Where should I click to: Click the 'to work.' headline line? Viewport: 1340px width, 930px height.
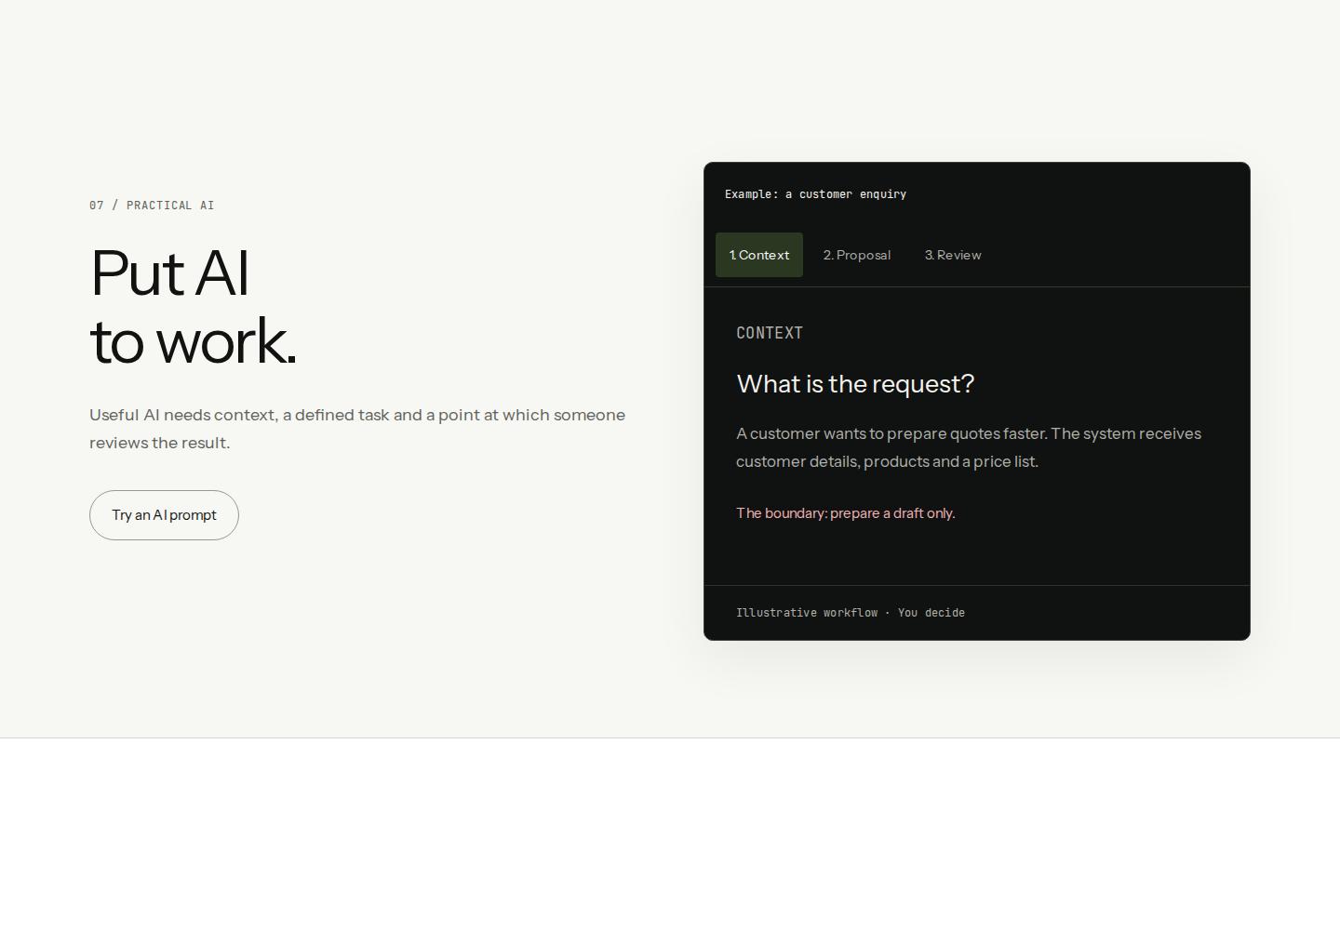pos(194,340)
